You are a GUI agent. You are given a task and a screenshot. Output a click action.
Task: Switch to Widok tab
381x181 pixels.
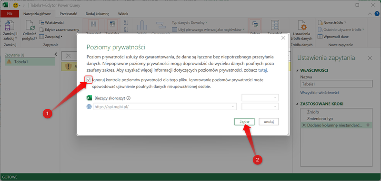coord(123,14)
